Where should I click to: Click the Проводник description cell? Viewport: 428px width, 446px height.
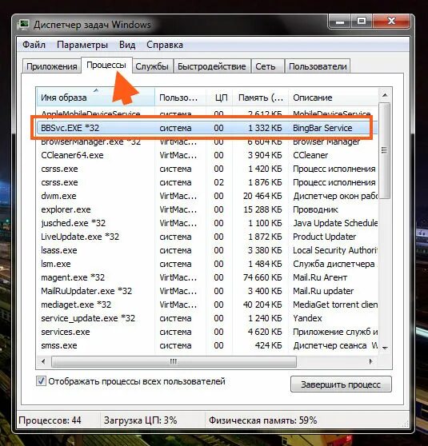point(315,209)
